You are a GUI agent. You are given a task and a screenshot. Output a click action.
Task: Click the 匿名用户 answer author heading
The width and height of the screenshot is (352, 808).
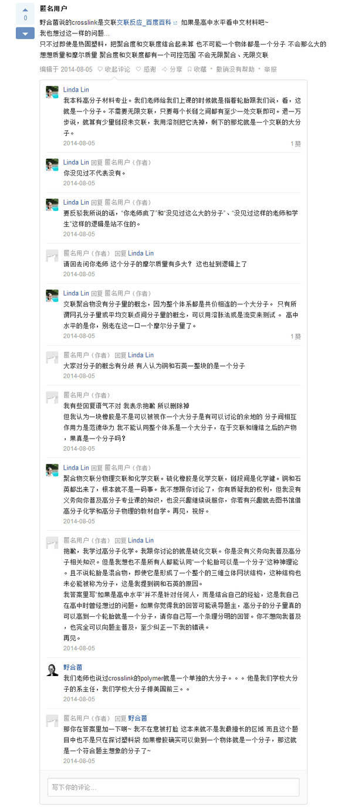coord(53,9)
